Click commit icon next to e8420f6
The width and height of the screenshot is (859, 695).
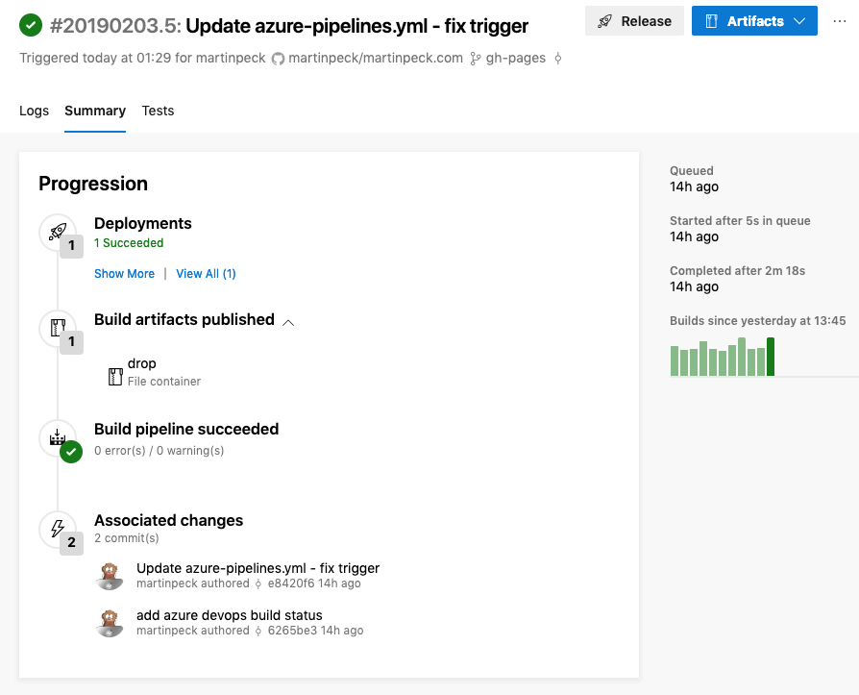[x=258, y=583]
